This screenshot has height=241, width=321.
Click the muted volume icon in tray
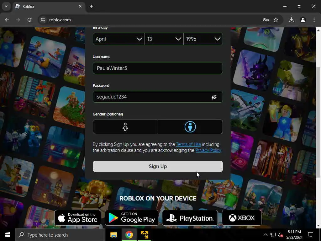pyautogui.click(x=281, y=235)
